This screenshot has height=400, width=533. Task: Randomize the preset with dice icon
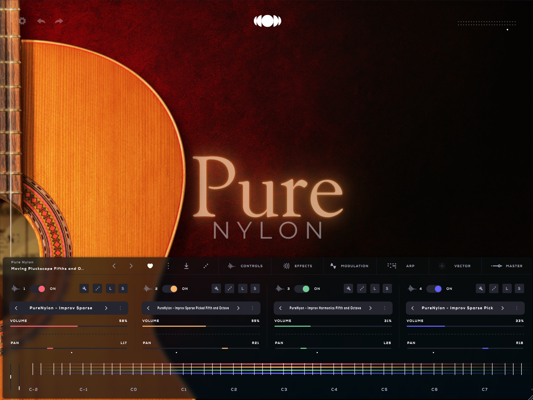point(206,266)
